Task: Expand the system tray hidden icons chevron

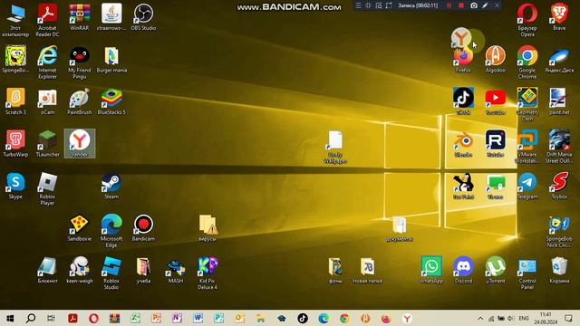Action: 480,318
